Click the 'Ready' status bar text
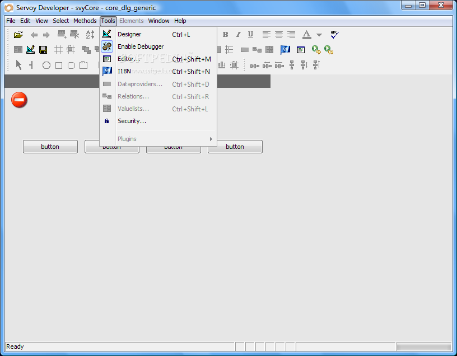The image size is (457, 356). coord(15,346)
